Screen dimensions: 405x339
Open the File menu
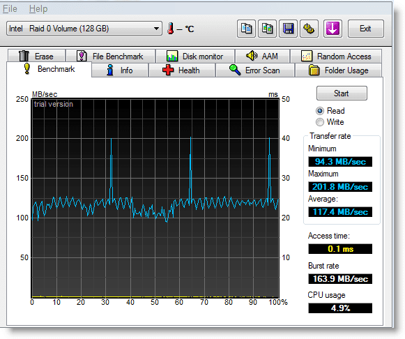click(x=10, y=9)
